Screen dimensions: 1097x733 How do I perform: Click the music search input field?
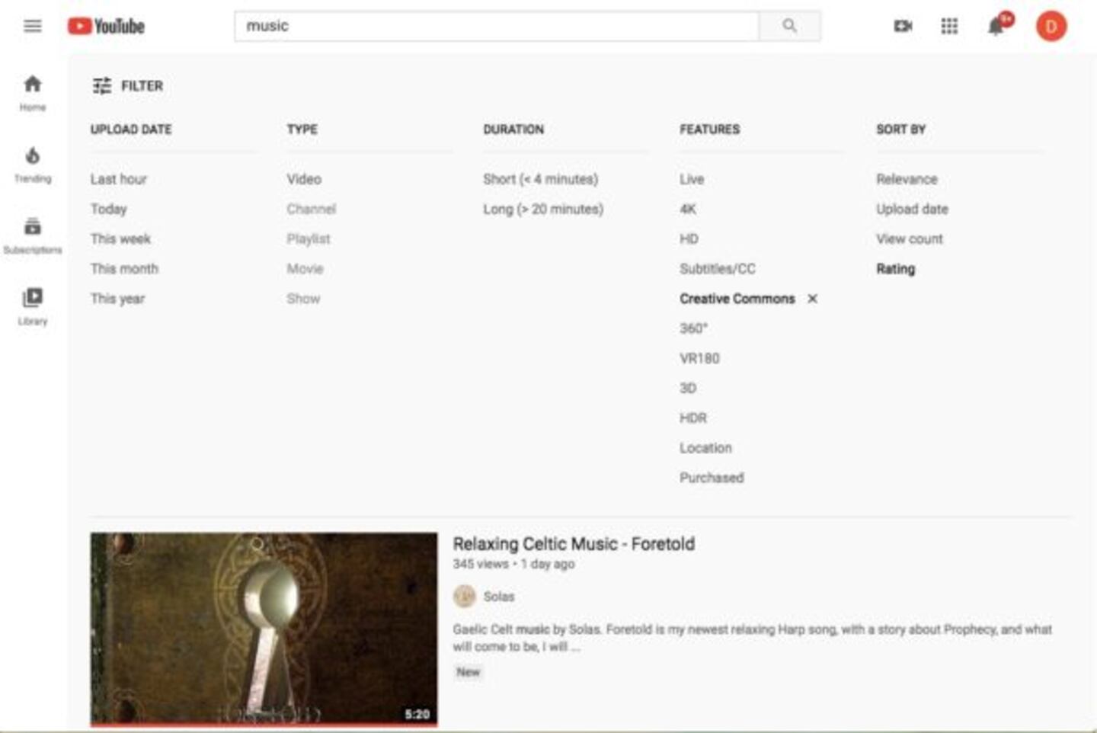495,27
